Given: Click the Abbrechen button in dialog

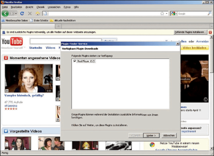Looking at the screenshot, I should (169, 135).
